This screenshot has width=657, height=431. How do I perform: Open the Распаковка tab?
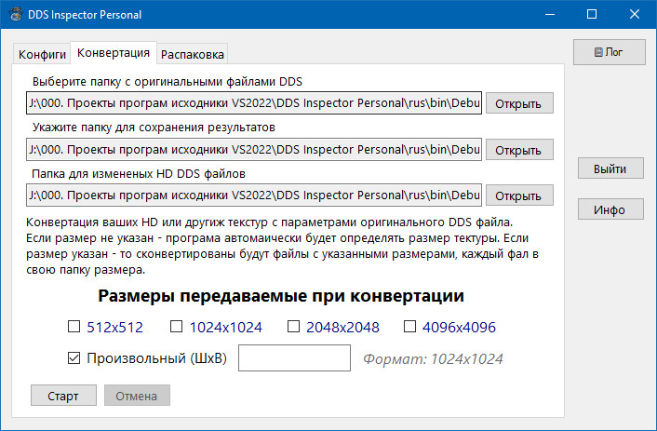[x=191, y=53]
